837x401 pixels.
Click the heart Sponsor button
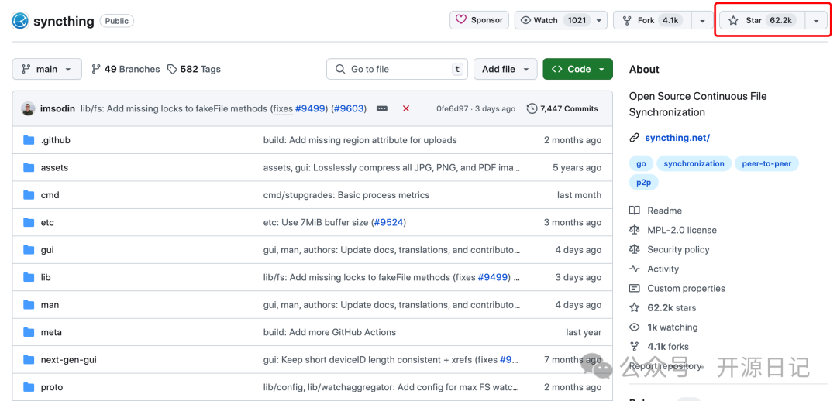click(x=479, y=20)
